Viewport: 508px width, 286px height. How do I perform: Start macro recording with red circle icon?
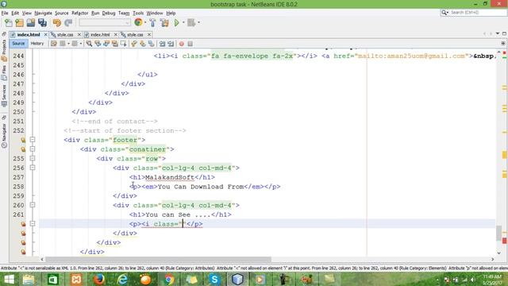click(182, 44)
